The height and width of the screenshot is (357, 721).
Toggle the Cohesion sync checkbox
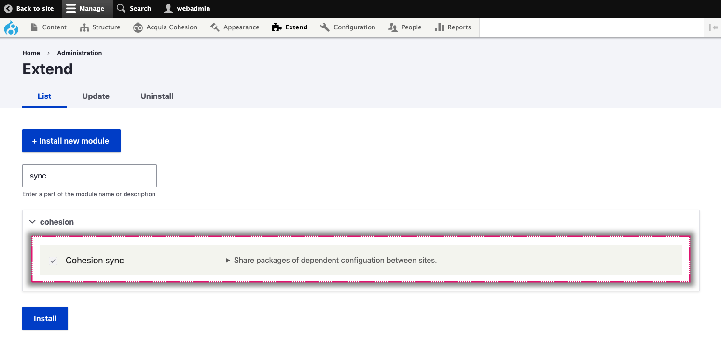point(53,261)
